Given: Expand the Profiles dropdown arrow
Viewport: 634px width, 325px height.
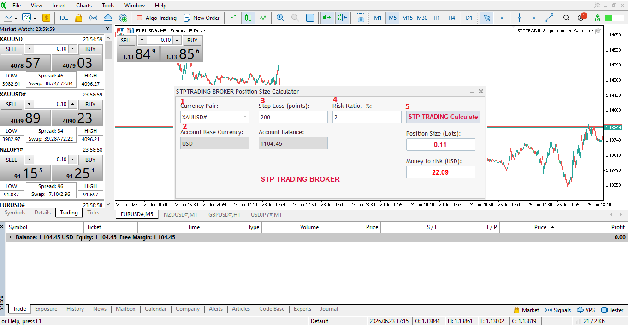Looking at the screenshot, I should pyautogui.click(x=35, y=18).
